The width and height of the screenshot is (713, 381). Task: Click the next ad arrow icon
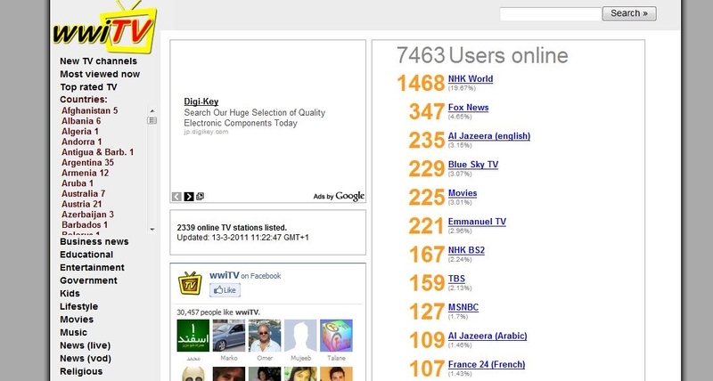(x=189, y=197)
